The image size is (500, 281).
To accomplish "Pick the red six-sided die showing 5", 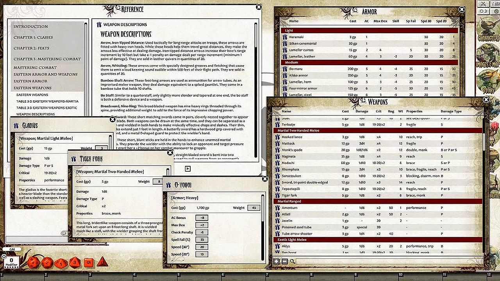I will pyautogui.click(x=88, y=262).
